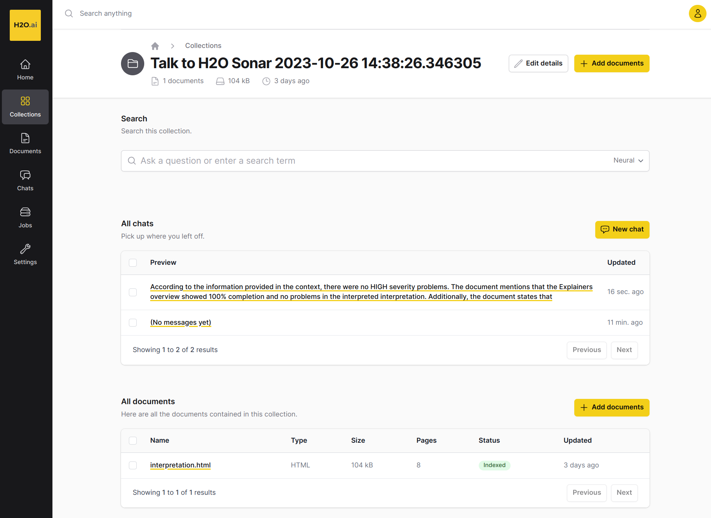The image size is (711, 518).
Task: Expand the Neural search mode dropdown
Action: click(x=628, y=161)
